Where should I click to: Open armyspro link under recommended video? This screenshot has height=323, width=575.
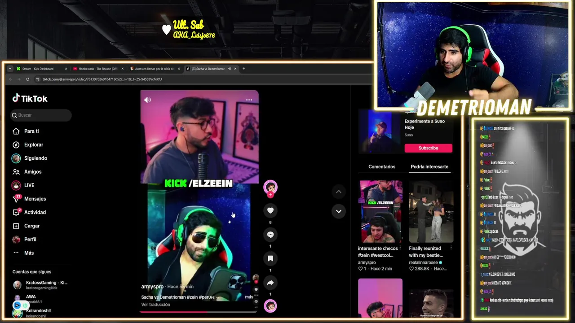tap(367, 262)
